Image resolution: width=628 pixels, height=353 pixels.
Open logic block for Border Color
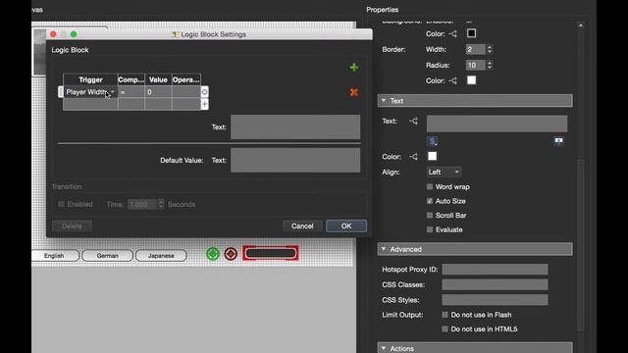(x=453, y=80)
